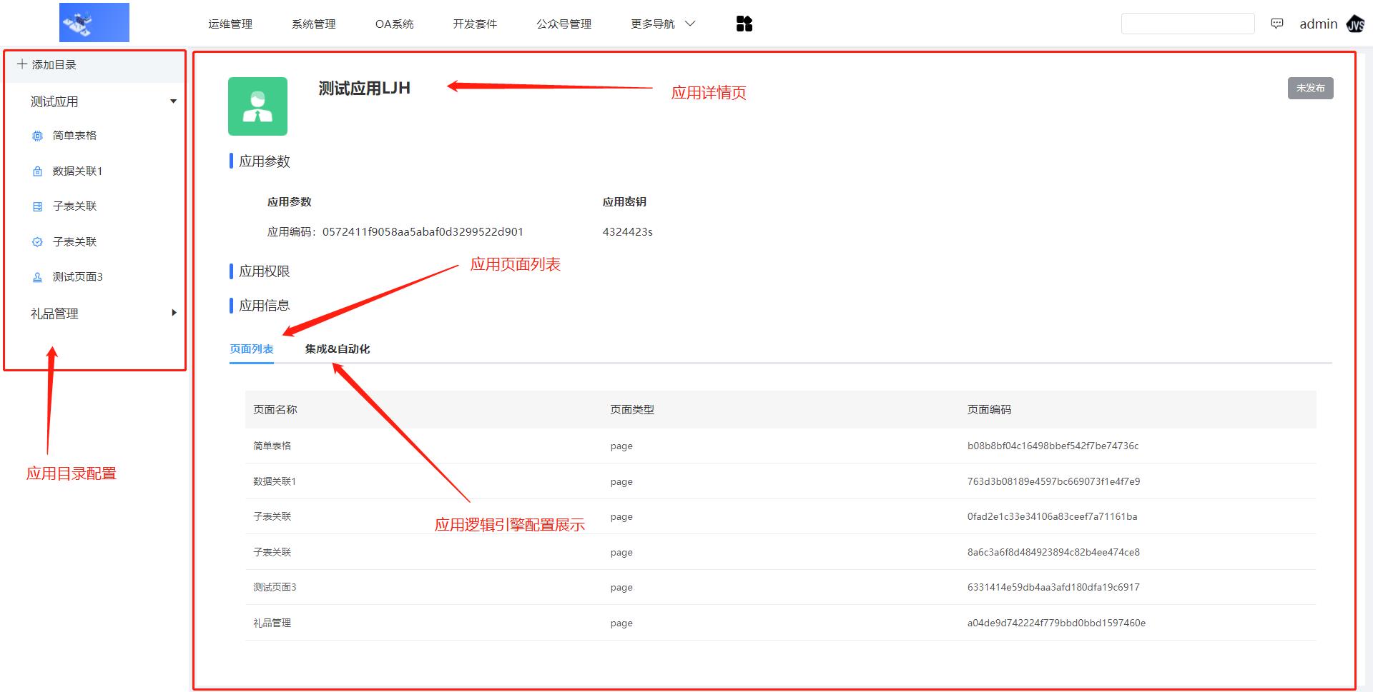Click the application code 0572411f9058aa5abaf0d3299522d901
1373x692 pixels.
(423, 231)
